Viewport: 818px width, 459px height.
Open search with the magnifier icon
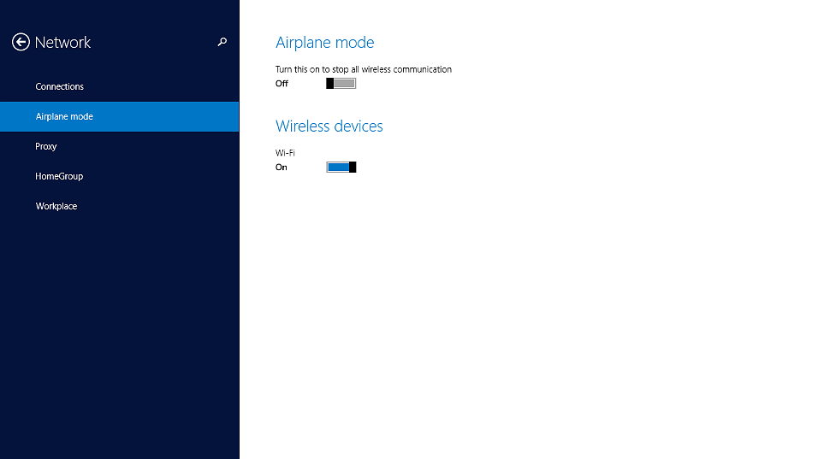[x=222, y=42]
